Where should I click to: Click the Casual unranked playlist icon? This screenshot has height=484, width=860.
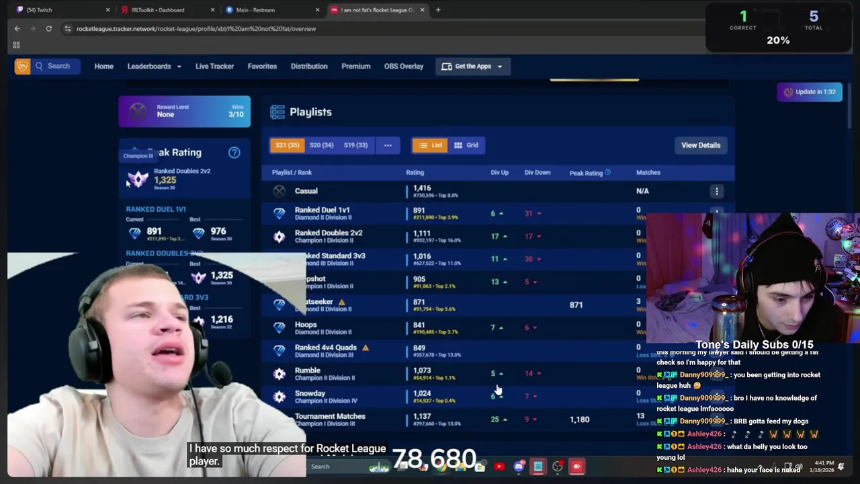[x=279, y=191]
